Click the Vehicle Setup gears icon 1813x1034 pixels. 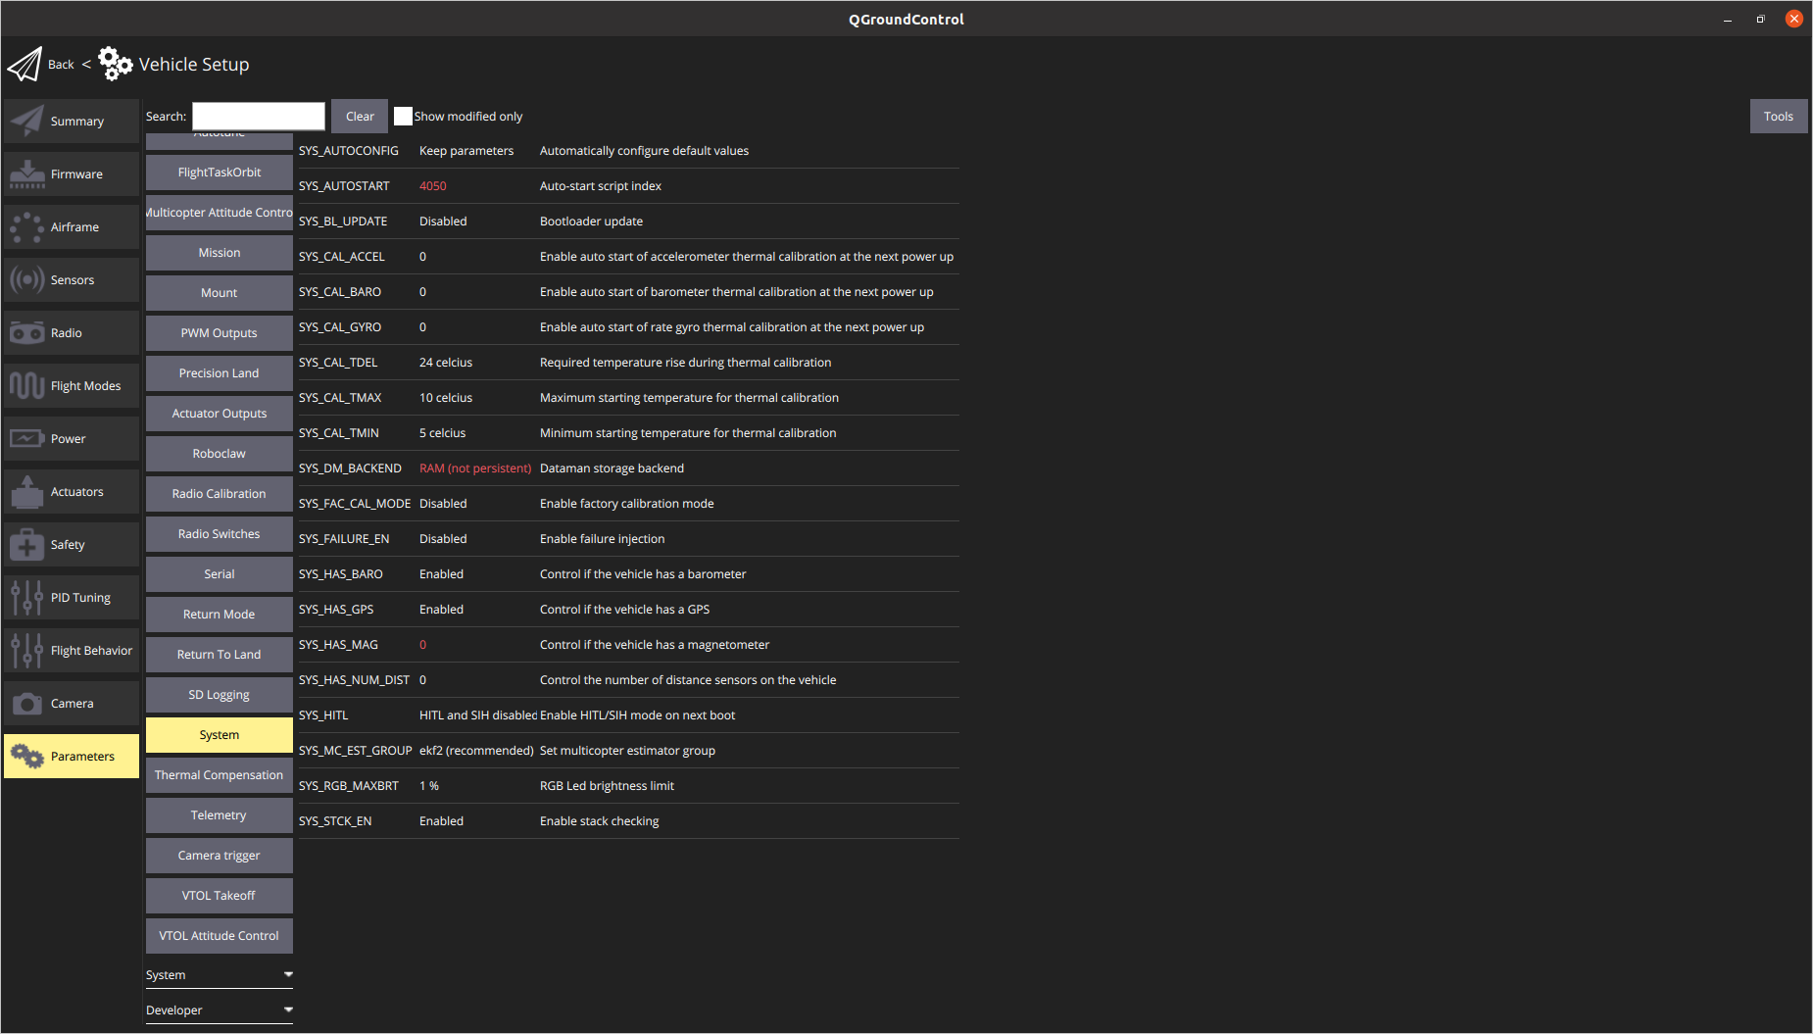click(x=115, y=64)
